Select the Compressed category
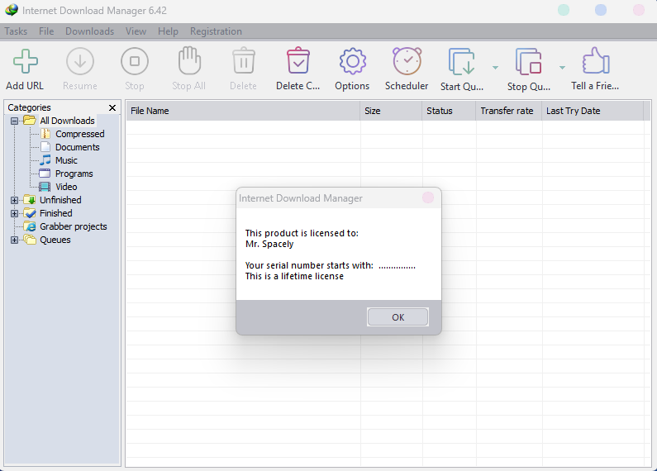This screenshot has width=657, height=471. 79,134
